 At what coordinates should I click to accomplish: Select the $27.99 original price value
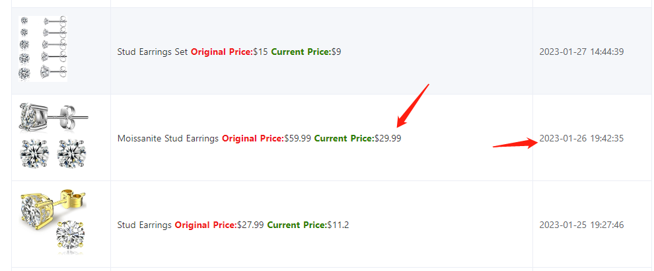[250, 225]
